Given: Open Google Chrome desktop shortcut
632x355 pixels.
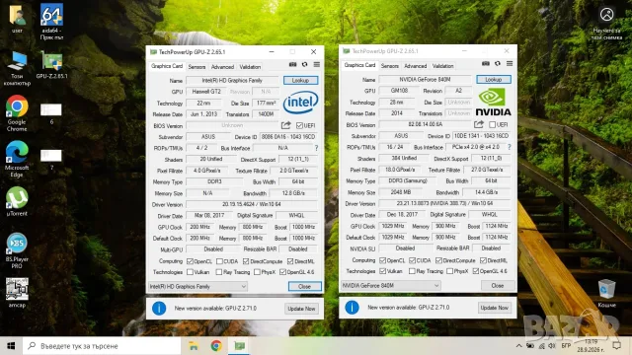Looking at the screenshot, I should [17, 113].
